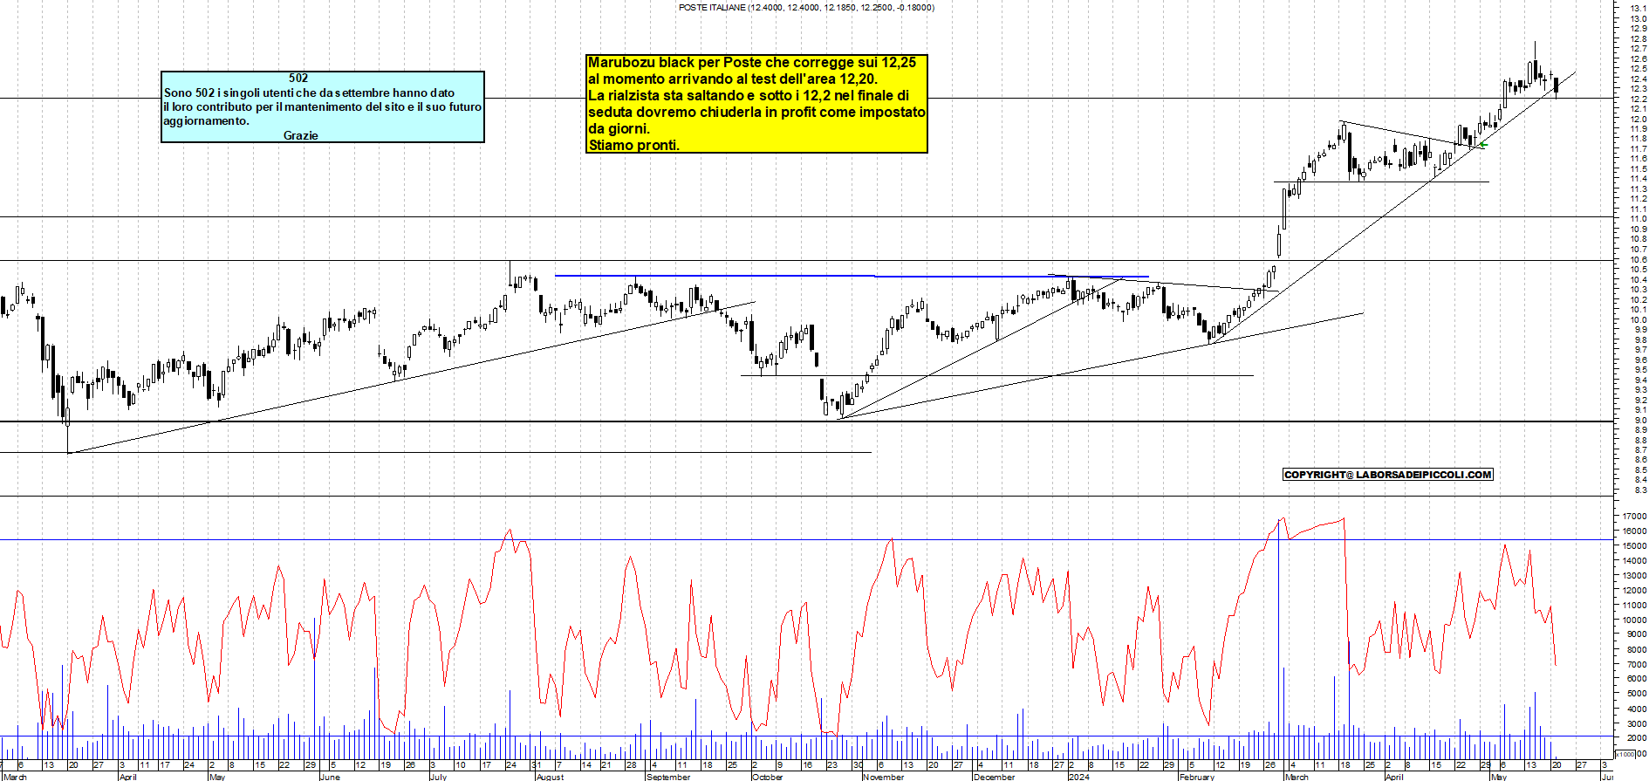
Task: Click the 15000 volume axis label
Action: (x=1634, y=545)
